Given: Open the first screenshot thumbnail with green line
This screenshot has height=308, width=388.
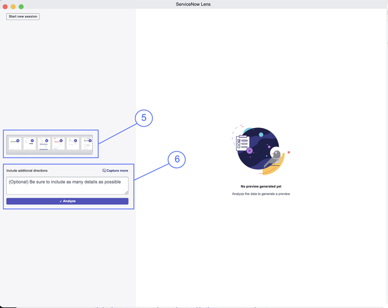Looking at the screenshot, I should (x=15, y=144).
